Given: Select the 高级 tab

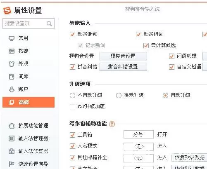Looking at the screenshot, I should coord(29,102).
